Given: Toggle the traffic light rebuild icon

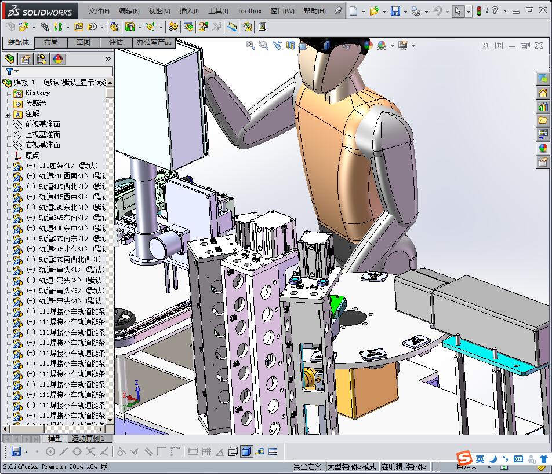Looking at the screenshot, I should pyautogui.click(x=479, y=11).
